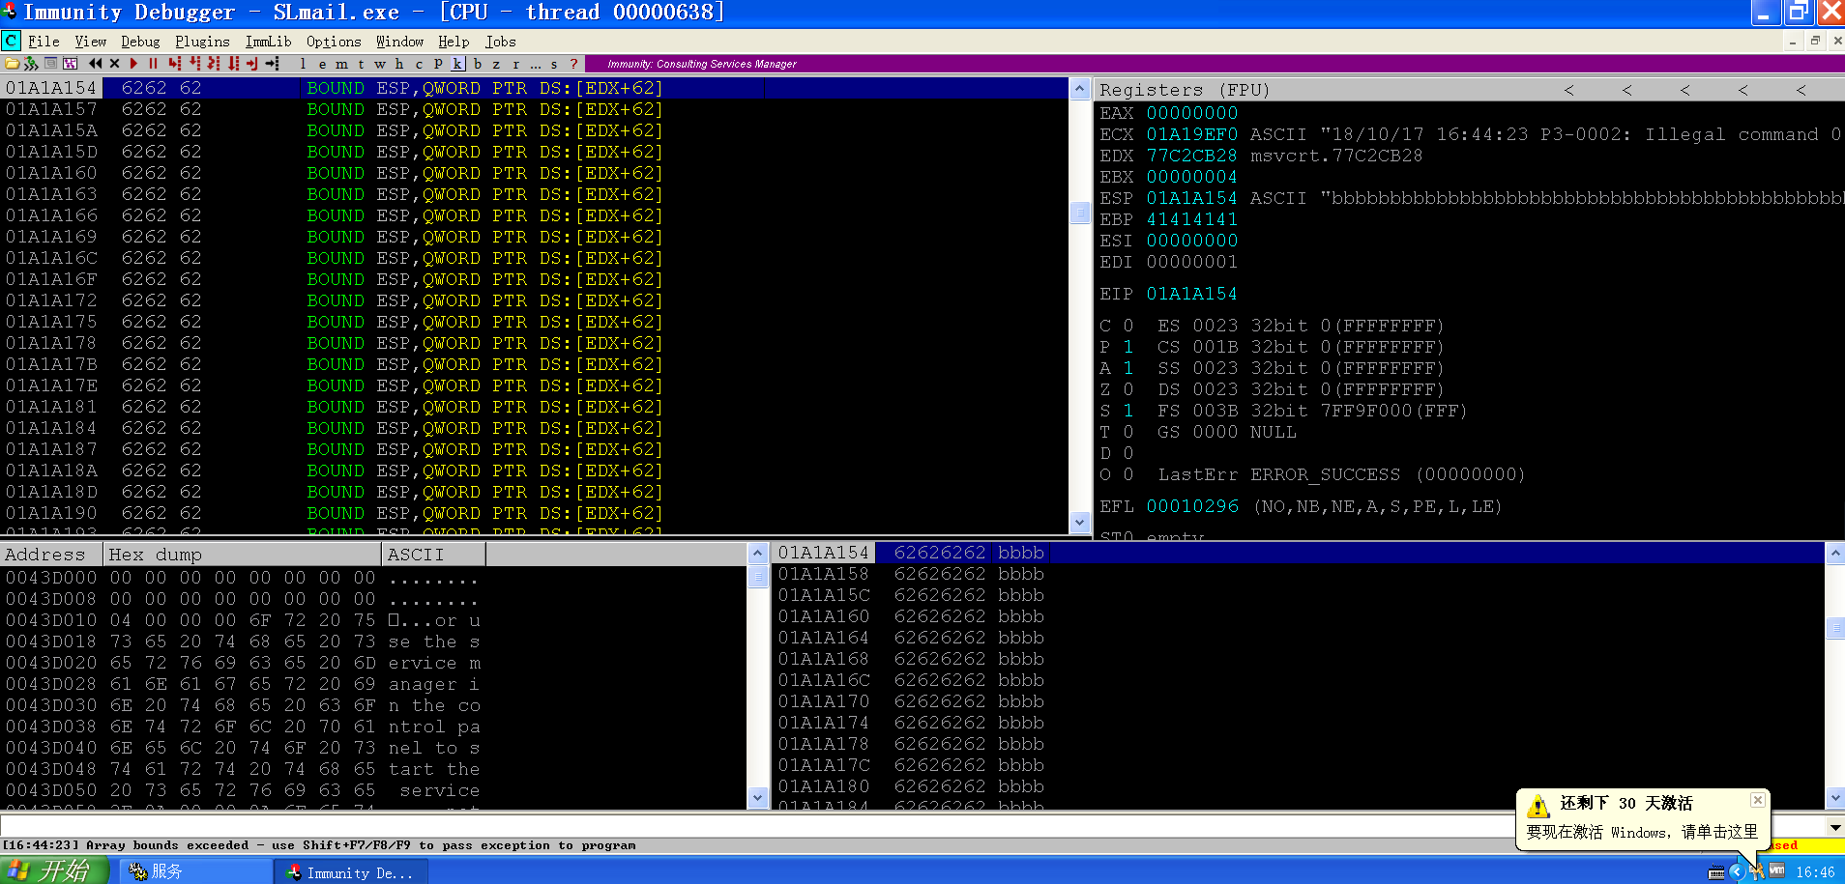
Task: Click the Trace into toolbar icon
Action: point(214,64)
